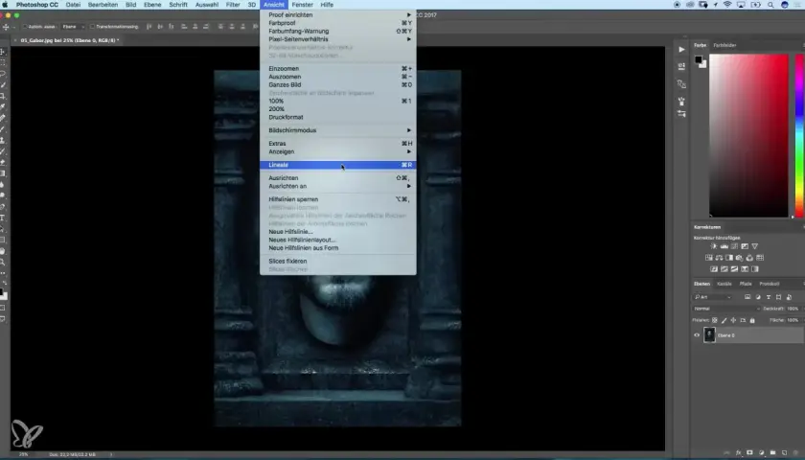Expand the Bildschirmmodus submenu
The width and height of the screenshot is (805, 460).
pyautogui.click(x=337, y=130)
